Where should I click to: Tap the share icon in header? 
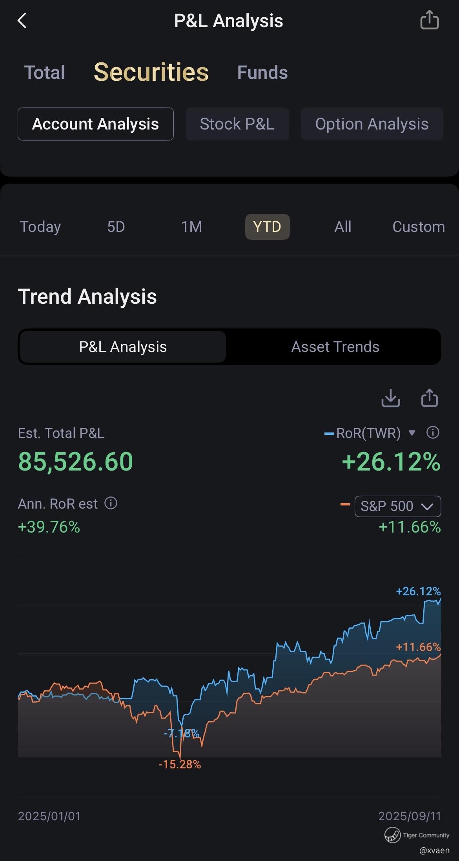point(429,20)
